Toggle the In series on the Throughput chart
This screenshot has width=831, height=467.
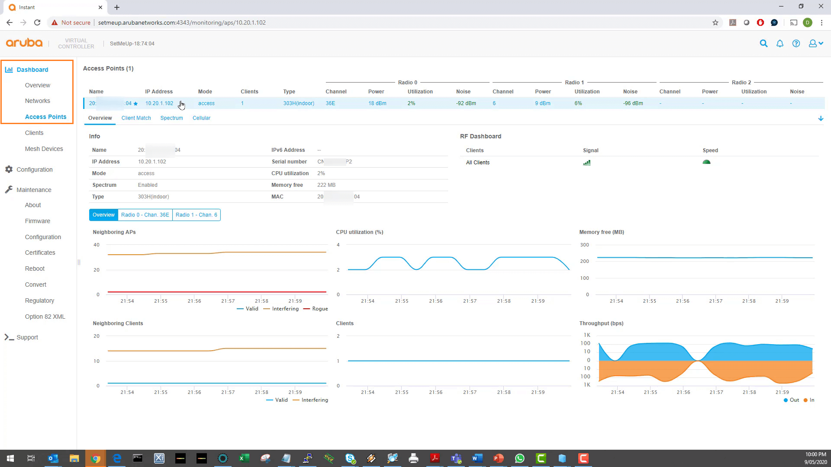pyautogui.click(x=808, y=400)
